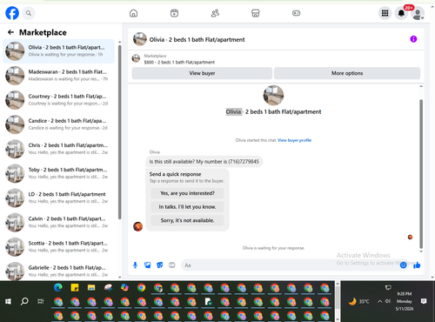Open Windows taskbar search
Screen dimensions: 435x322
(x=24, y=301)
